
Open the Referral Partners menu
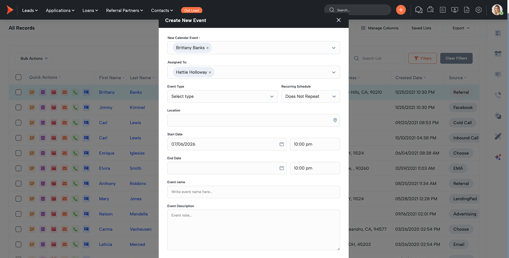point(125,10)
